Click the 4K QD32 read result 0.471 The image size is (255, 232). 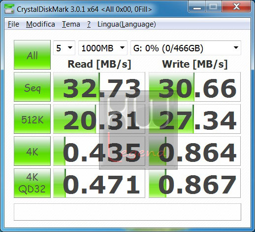coord(99,183)
